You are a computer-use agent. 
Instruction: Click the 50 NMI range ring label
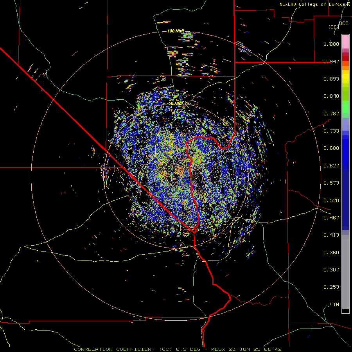coord(176,104)
